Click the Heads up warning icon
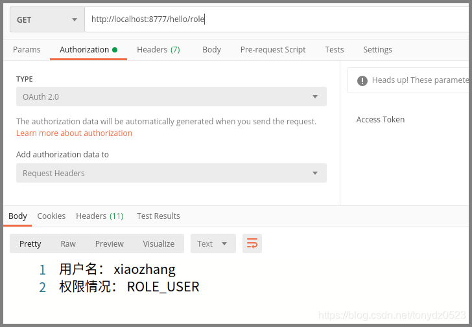Screen dimensions: 472x327 click(x=362, y=80)
